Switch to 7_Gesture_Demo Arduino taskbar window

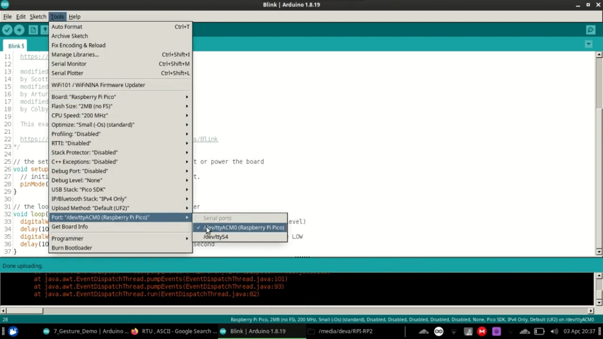click(86, 331)
